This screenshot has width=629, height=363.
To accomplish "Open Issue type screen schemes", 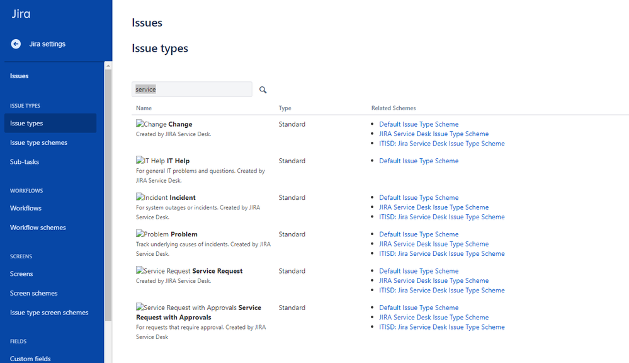I will pos(49,313).
